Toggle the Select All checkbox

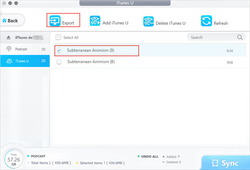pos(58,37)
